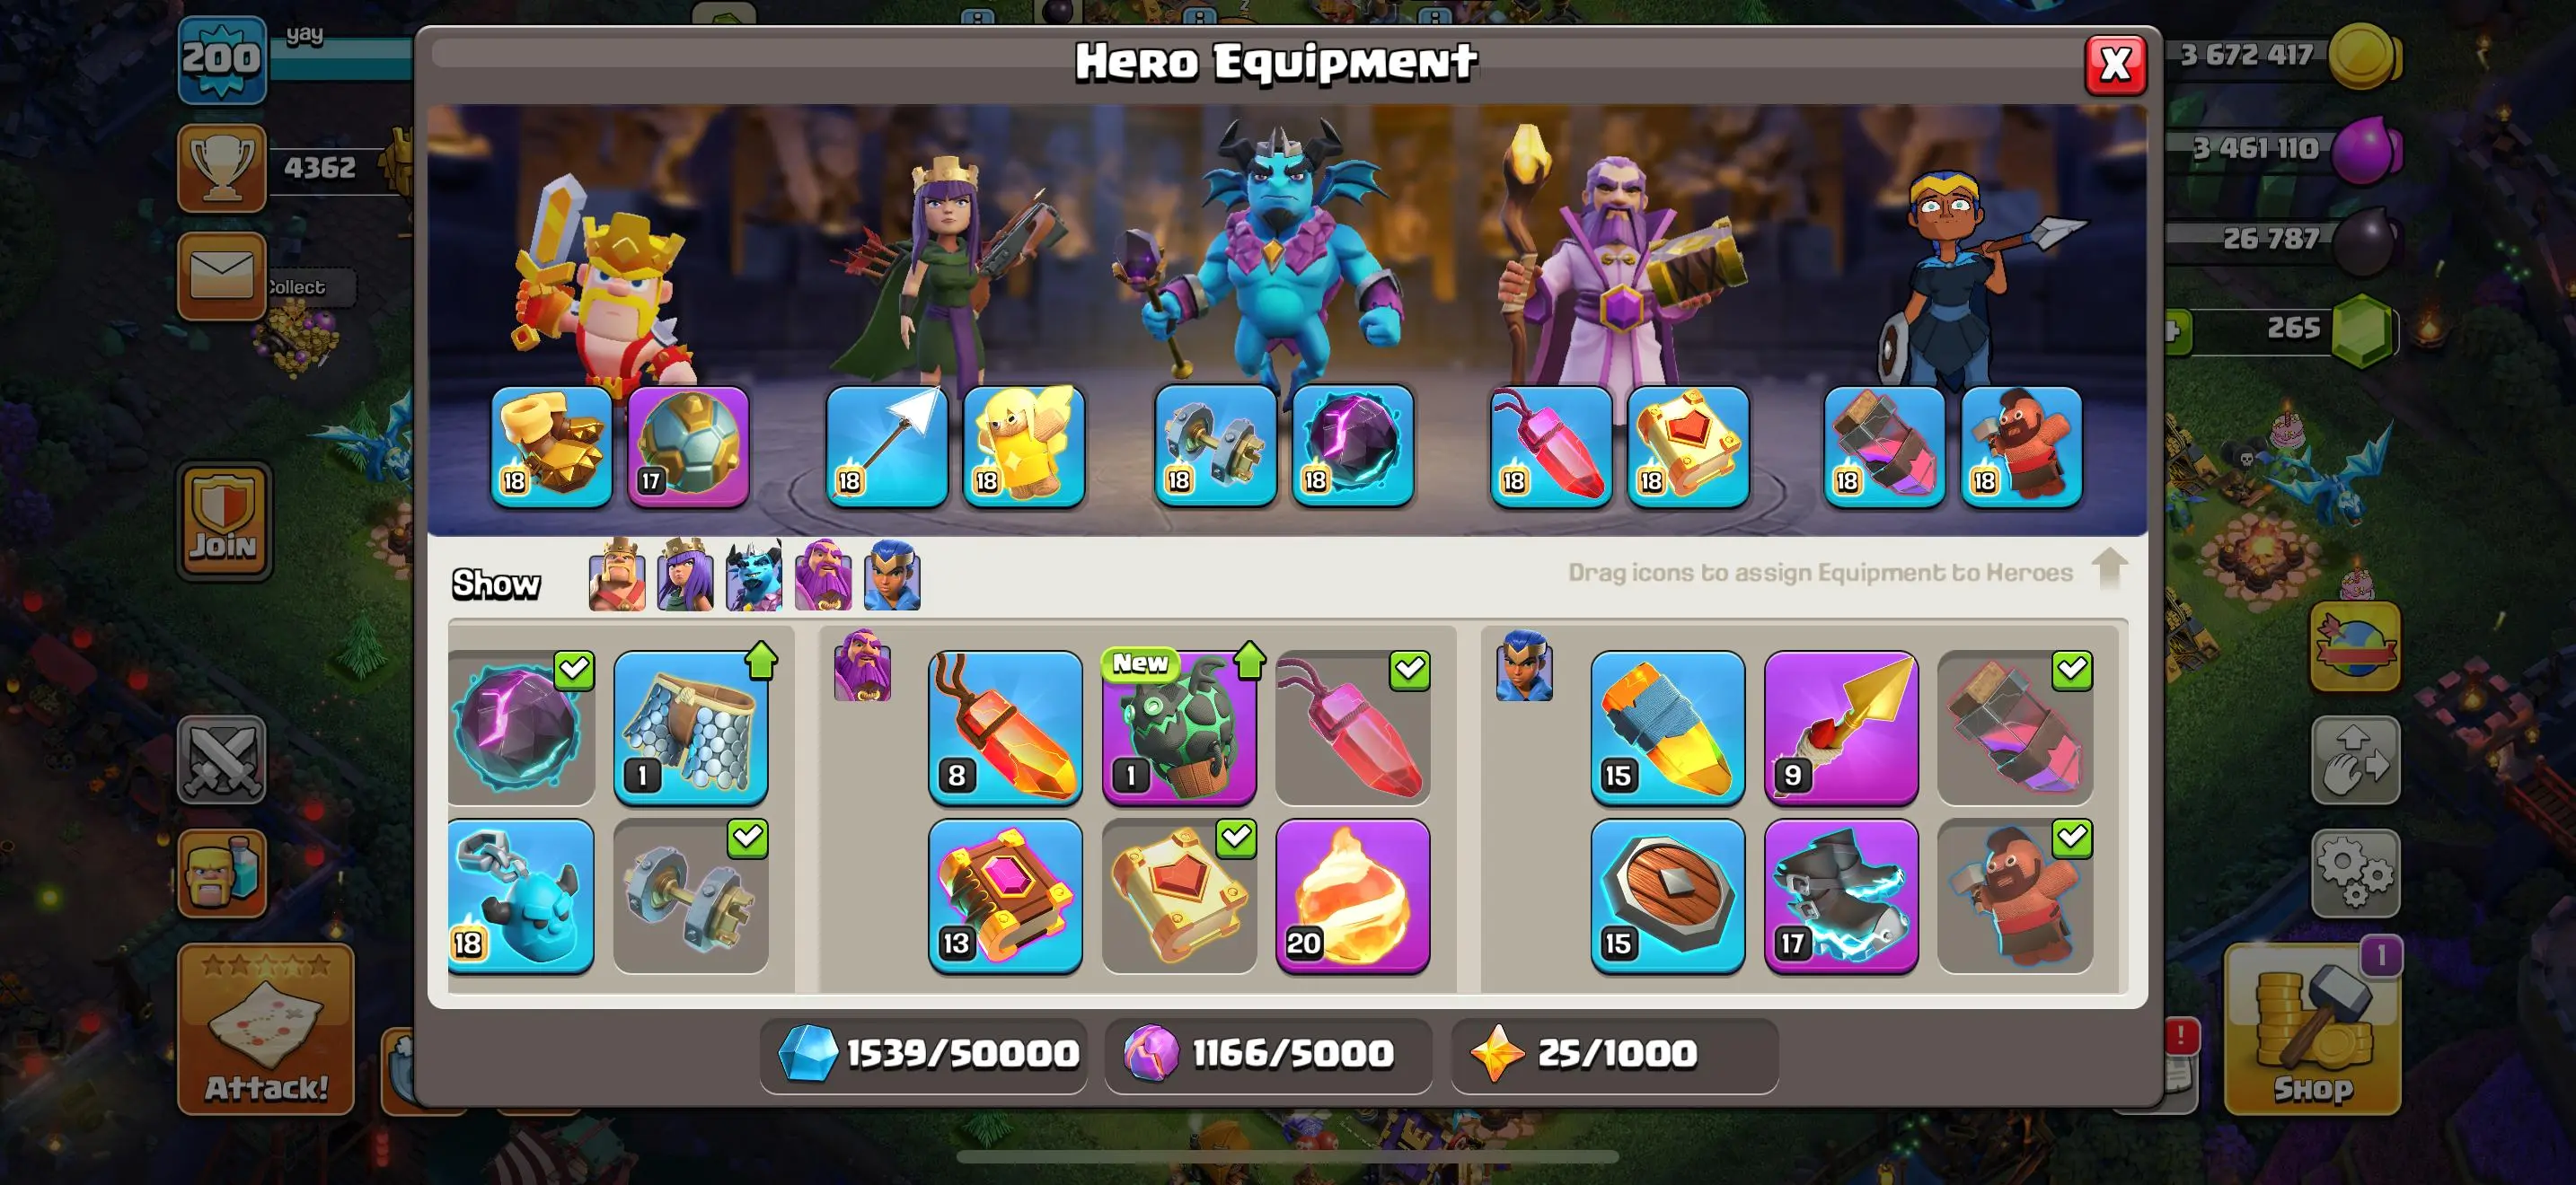Filter equipment by Minion Prince portrait
Viewport: 2576px width, 1185px height.
point(754,575)
